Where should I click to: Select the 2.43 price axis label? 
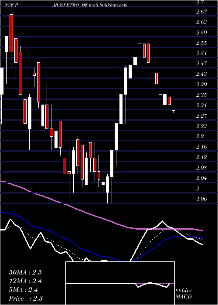click(201, 74)
